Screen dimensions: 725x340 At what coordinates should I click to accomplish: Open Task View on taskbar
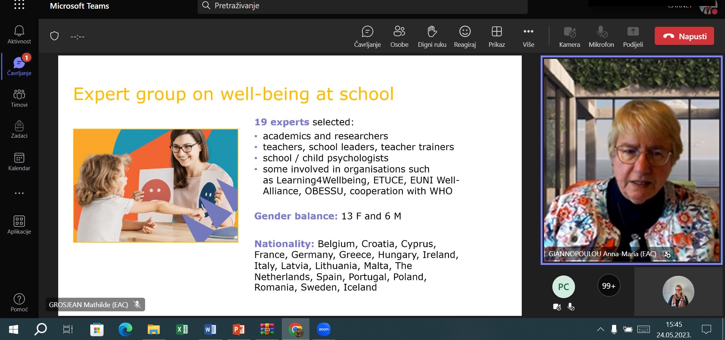coord(68,329)
